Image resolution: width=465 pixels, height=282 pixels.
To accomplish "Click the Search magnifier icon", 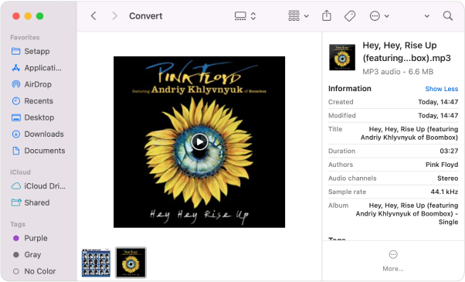I will [x=448, y=15].
